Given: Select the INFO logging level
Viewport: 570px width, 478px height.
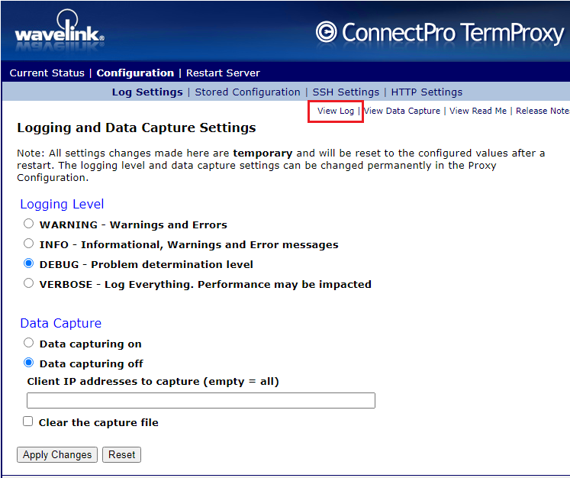Looking at the screenshot, I should tap(29, 244).
